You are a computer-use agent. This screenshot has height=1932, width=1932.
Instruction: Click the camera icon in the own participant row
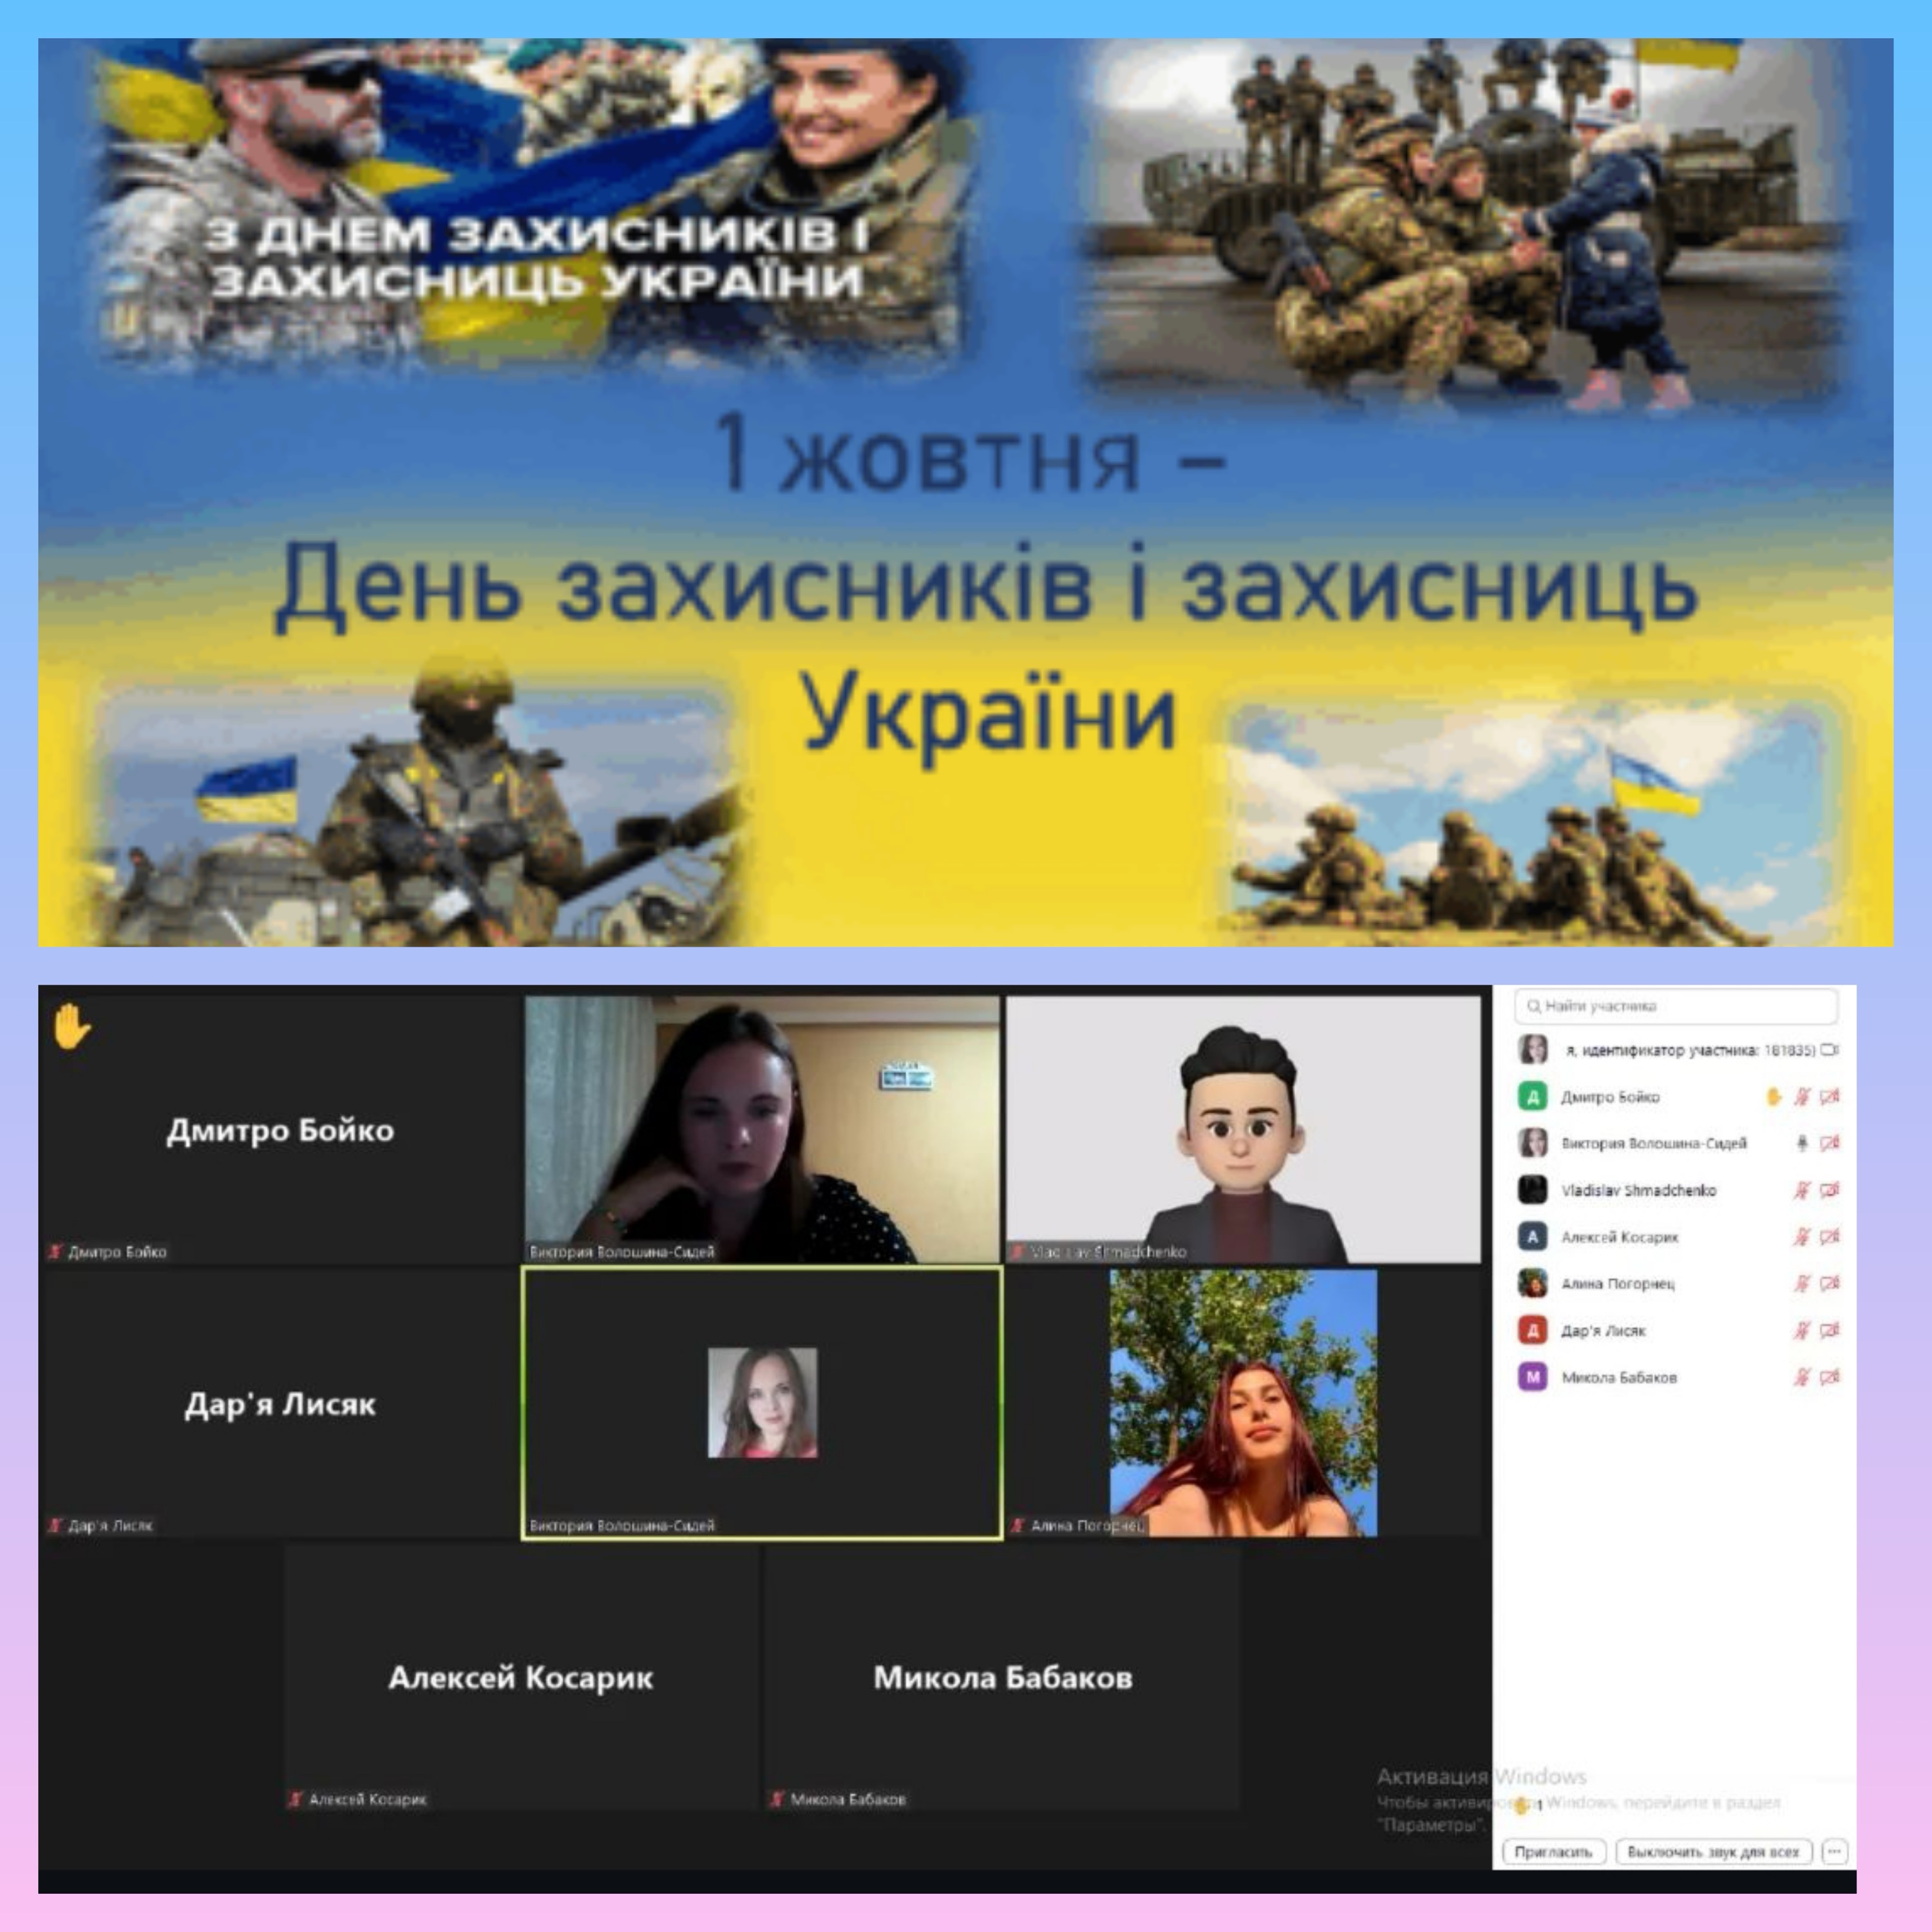click(x=1829, y=1050)
